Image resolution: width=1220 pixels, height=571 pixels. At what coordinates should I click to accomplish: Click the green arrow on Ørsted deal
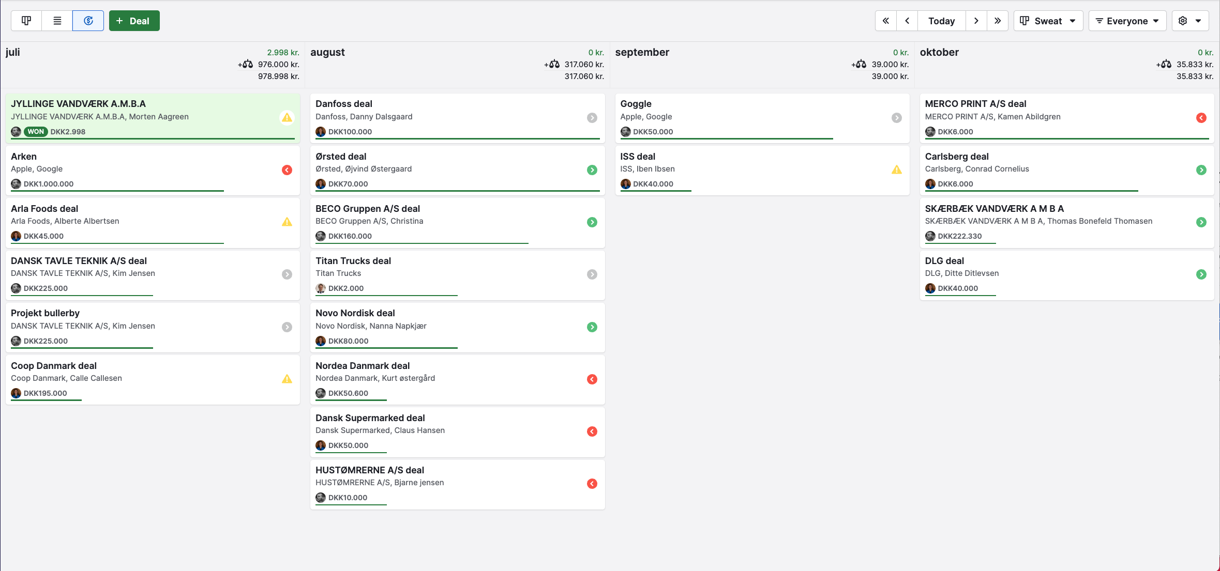(592, 170)
